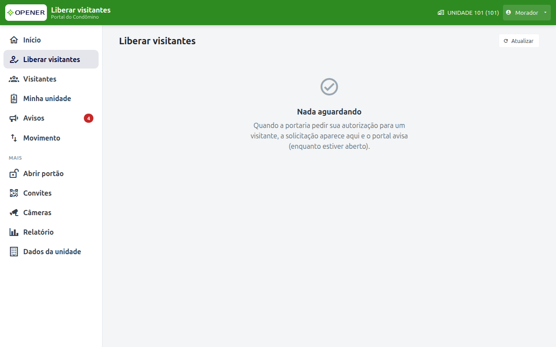Click the Liberar visitantes person-check icon
This screenshot has width=556, height=347.
pyautogui.click(x=14, y=59)
